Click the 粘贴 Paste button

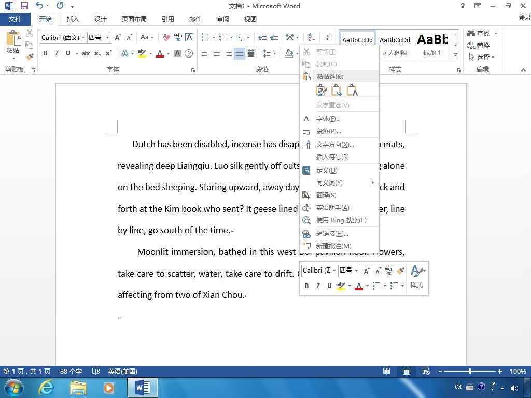[13, 45]
